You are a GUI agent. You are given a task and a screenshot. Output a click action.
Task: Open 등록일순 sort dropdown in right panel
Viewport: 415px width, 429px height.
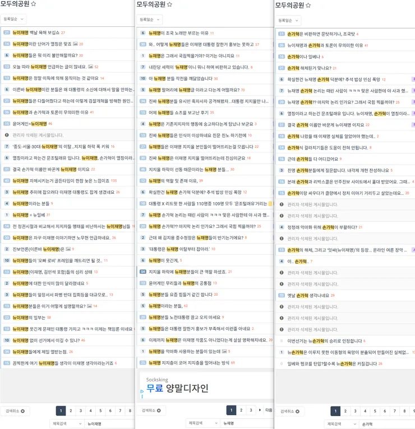pyautogui.click(x=288, y=21)
